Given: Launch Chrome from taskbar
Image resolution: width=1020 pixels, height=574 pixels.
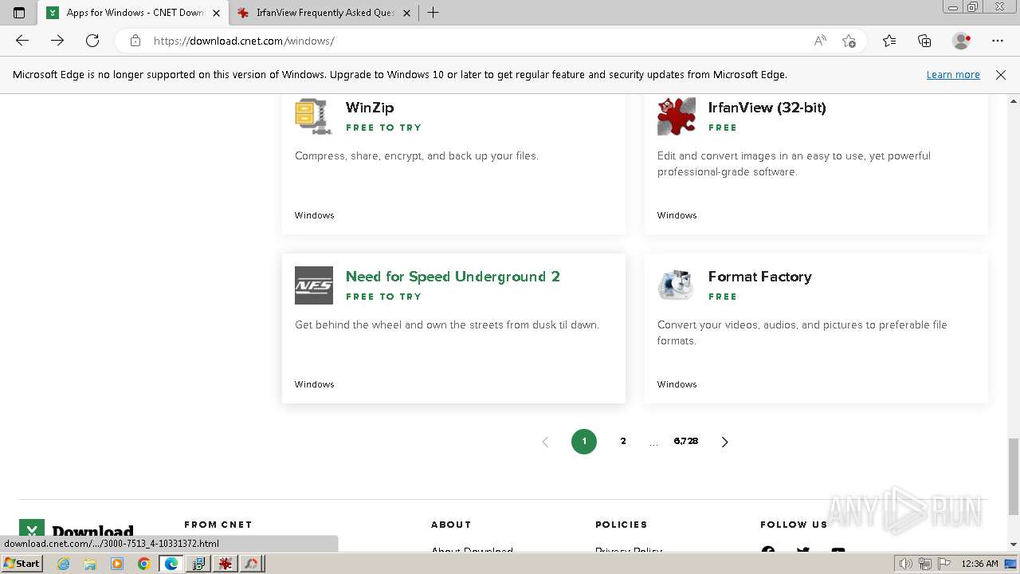Looking at the screenshot, I should coord(144,564).
